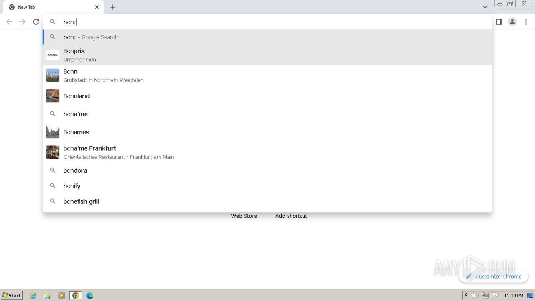This screenshot has width=535, height=301.
Task: Click the 11:10 PM clock
Action: click(x=514, y=296)
